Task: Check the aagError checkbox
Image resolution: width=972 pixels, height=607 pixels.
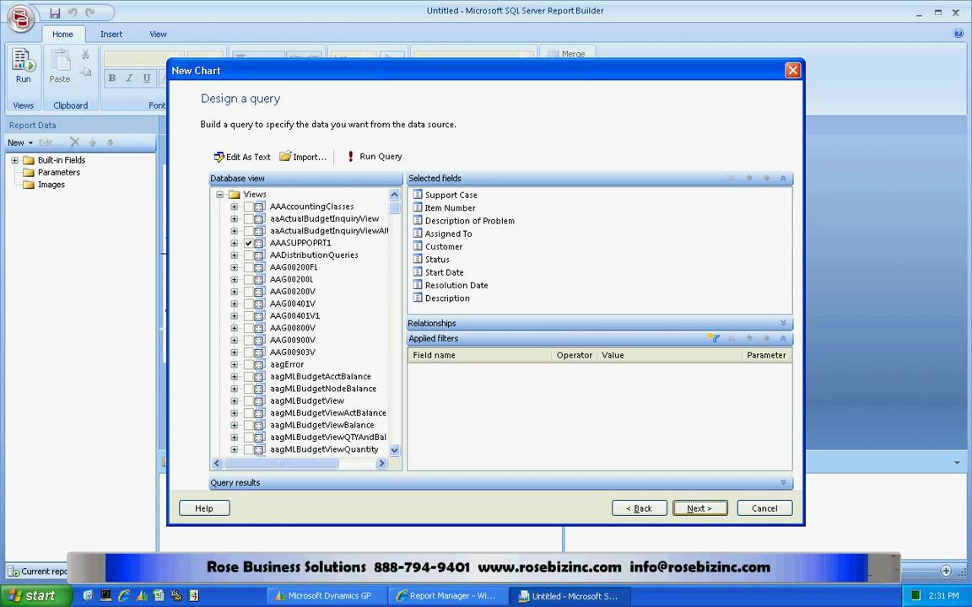Action: (x=249, y=364)
